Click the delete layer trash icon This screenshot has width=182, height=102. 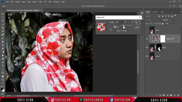pos(178,95)
